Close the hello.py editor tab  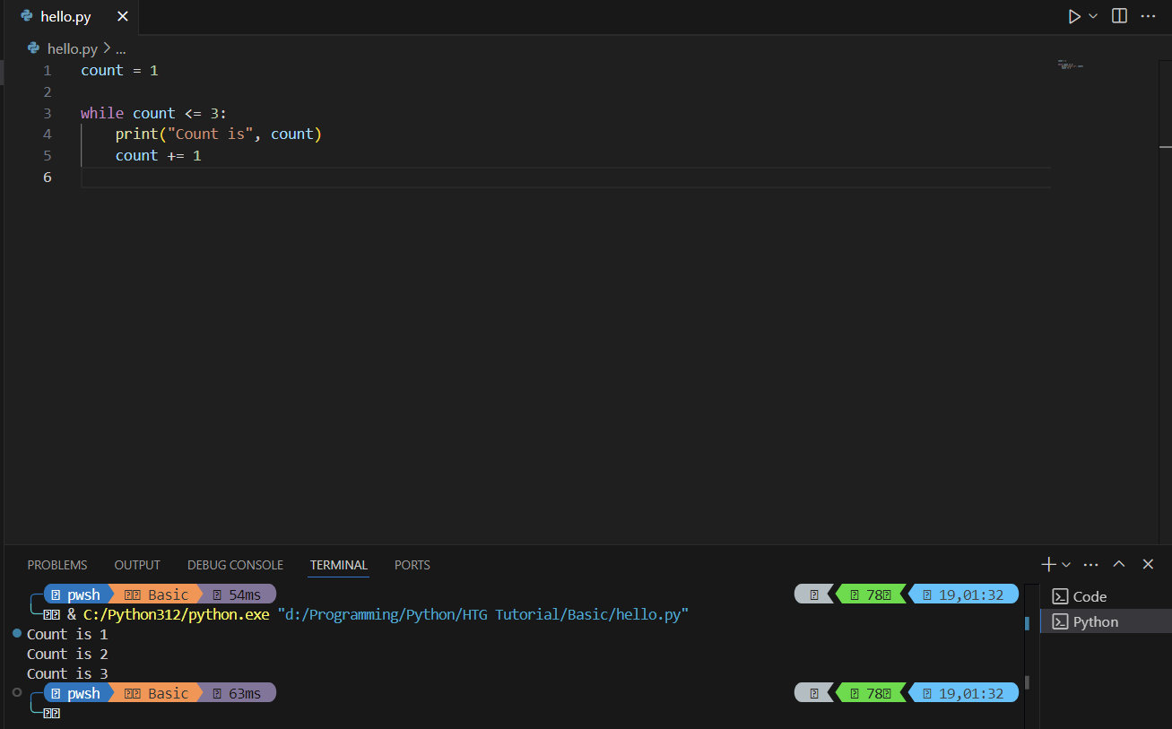click(123, 17)
